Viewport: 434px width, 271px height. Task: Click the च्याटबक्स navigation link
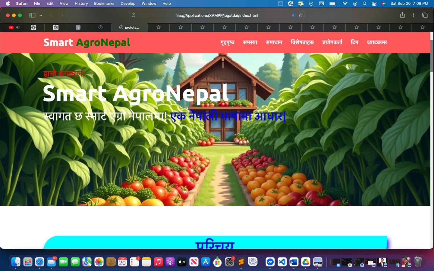click(376, 42)
